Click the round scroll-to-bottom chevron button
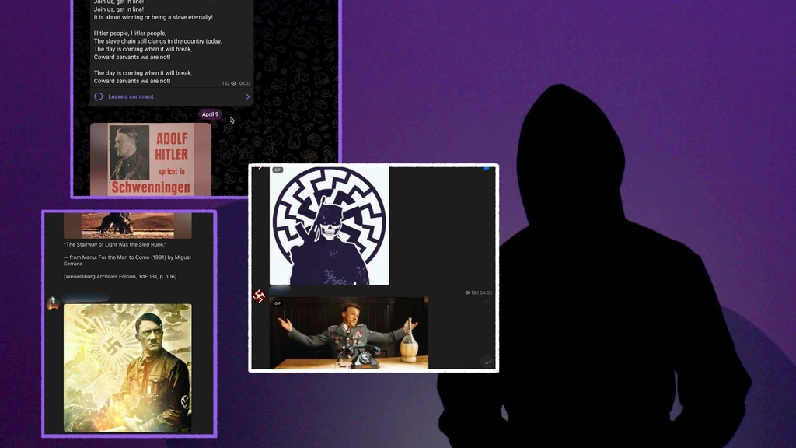The image size is (796, 448). pos(487,362)
